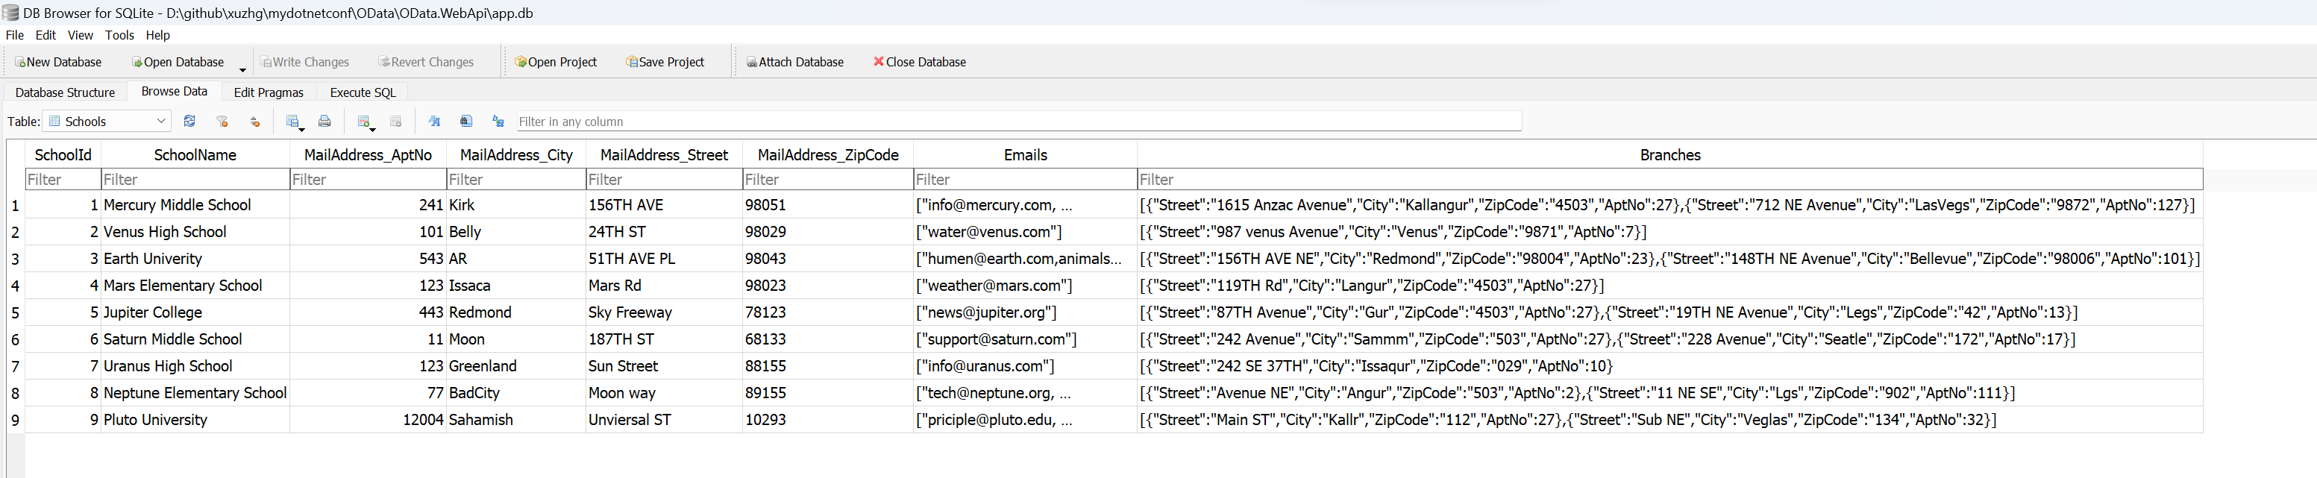Sort by the SchoolName column header
Image resolution: width=2317 pixels, height=478 pixels.
(195, 154)
